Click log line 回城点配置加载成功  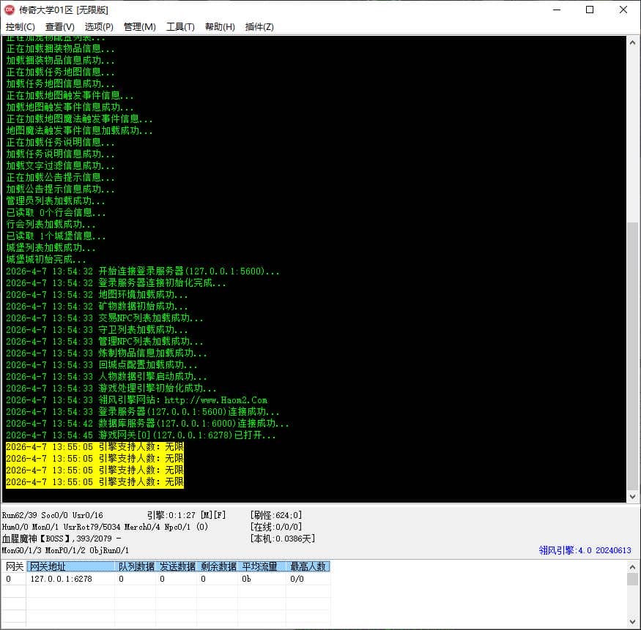pos(101,365)
